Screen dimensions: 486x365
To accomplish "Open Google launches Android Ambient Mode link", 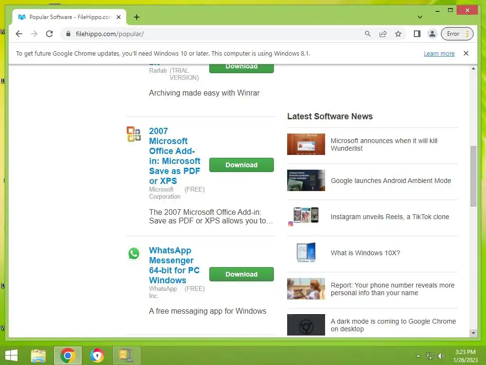I will [x=391, y=181].
